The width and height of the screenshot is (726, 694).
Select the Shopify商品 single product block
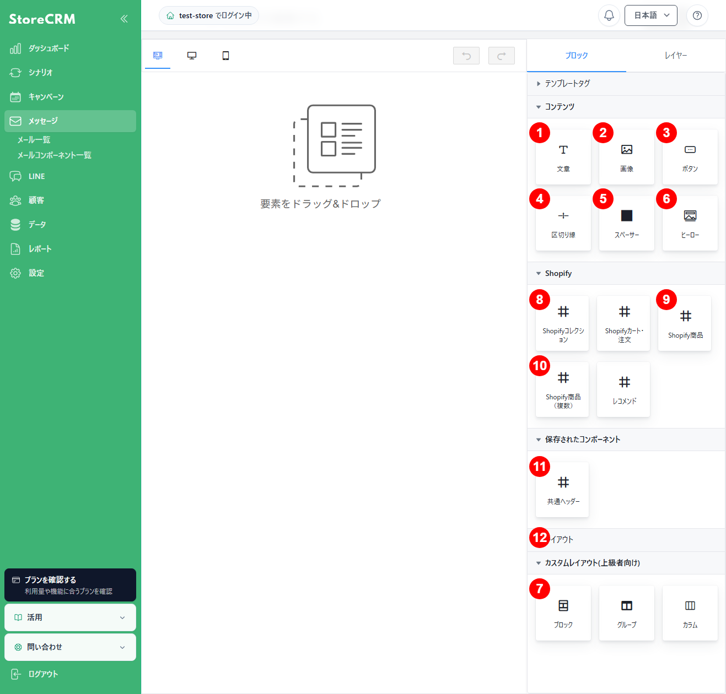point(685,323)
